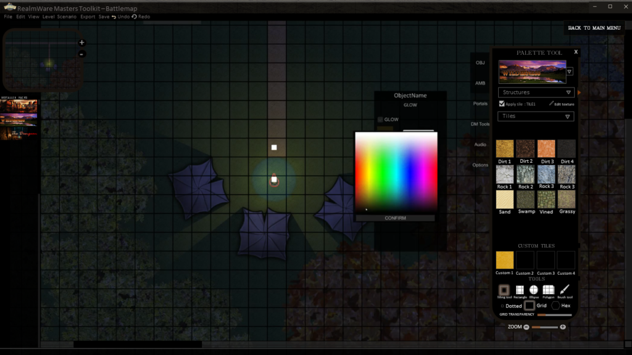Click the minimap plus zoom icon
This screenshot has height=355, width=632.
pyautogui.click(x=82, y=43)
